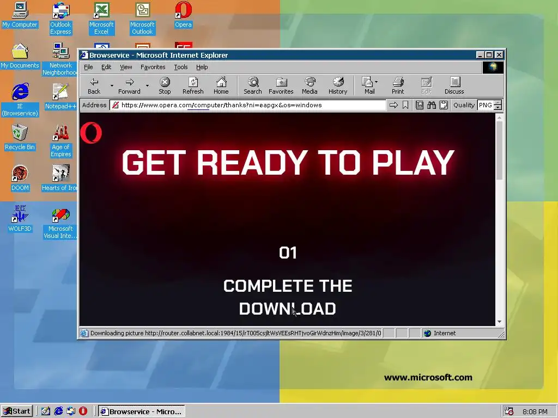The width and height of the screenshot is (558, 418).
Task: Click the system tray scheduler icon
Action: pos(510,411)
